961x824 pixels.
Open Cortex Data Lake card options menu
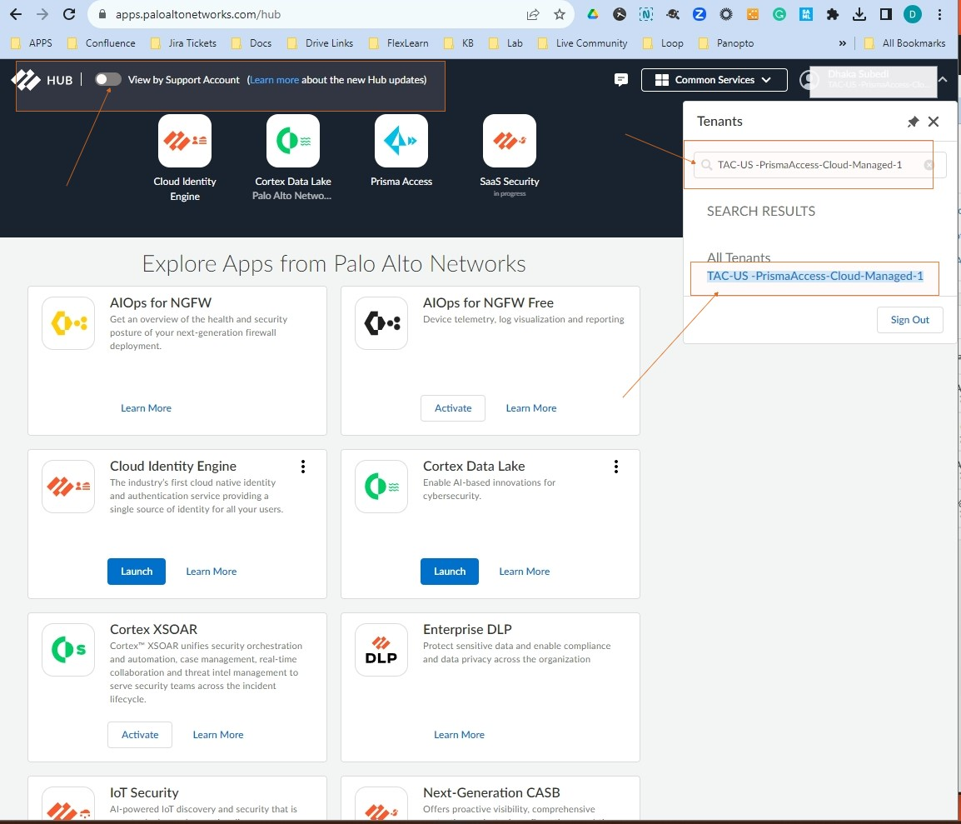[x=616, y=467]
